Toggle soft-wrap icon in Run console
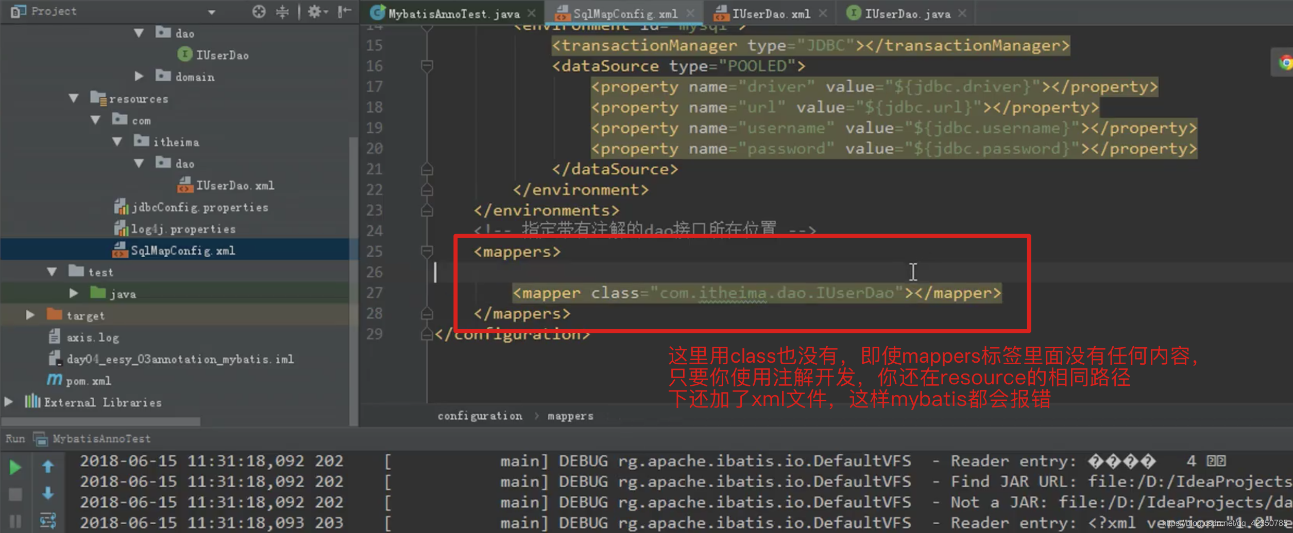Screen dimensions: 1293x533 coord(48,521)
